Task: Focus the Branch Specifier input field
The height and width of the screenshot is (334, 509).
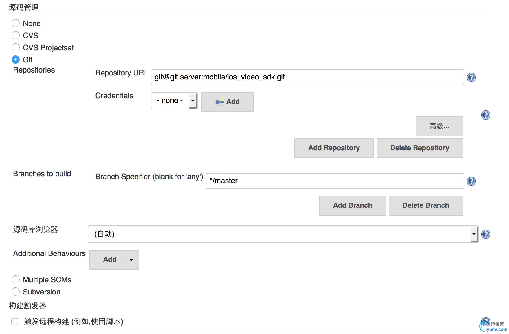Action: point(335,181)
